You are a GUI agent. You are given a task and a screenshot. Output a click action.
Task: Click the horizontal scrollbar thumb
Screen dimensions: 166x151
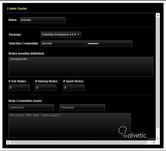pos(79,143)
